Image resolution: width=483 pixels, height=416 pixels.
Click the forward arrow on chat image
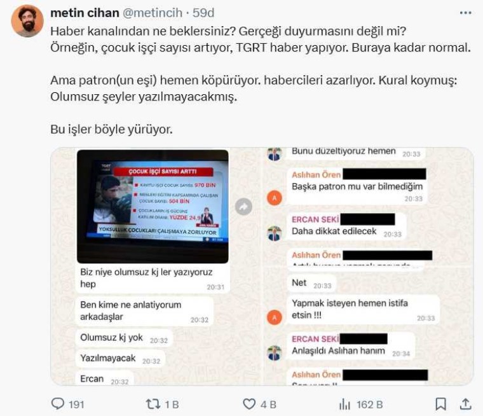(x=243, y=207)
